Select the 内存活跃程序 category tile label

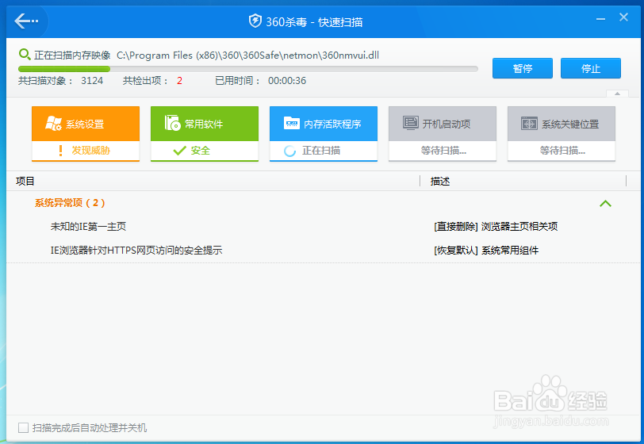(332, 124)
